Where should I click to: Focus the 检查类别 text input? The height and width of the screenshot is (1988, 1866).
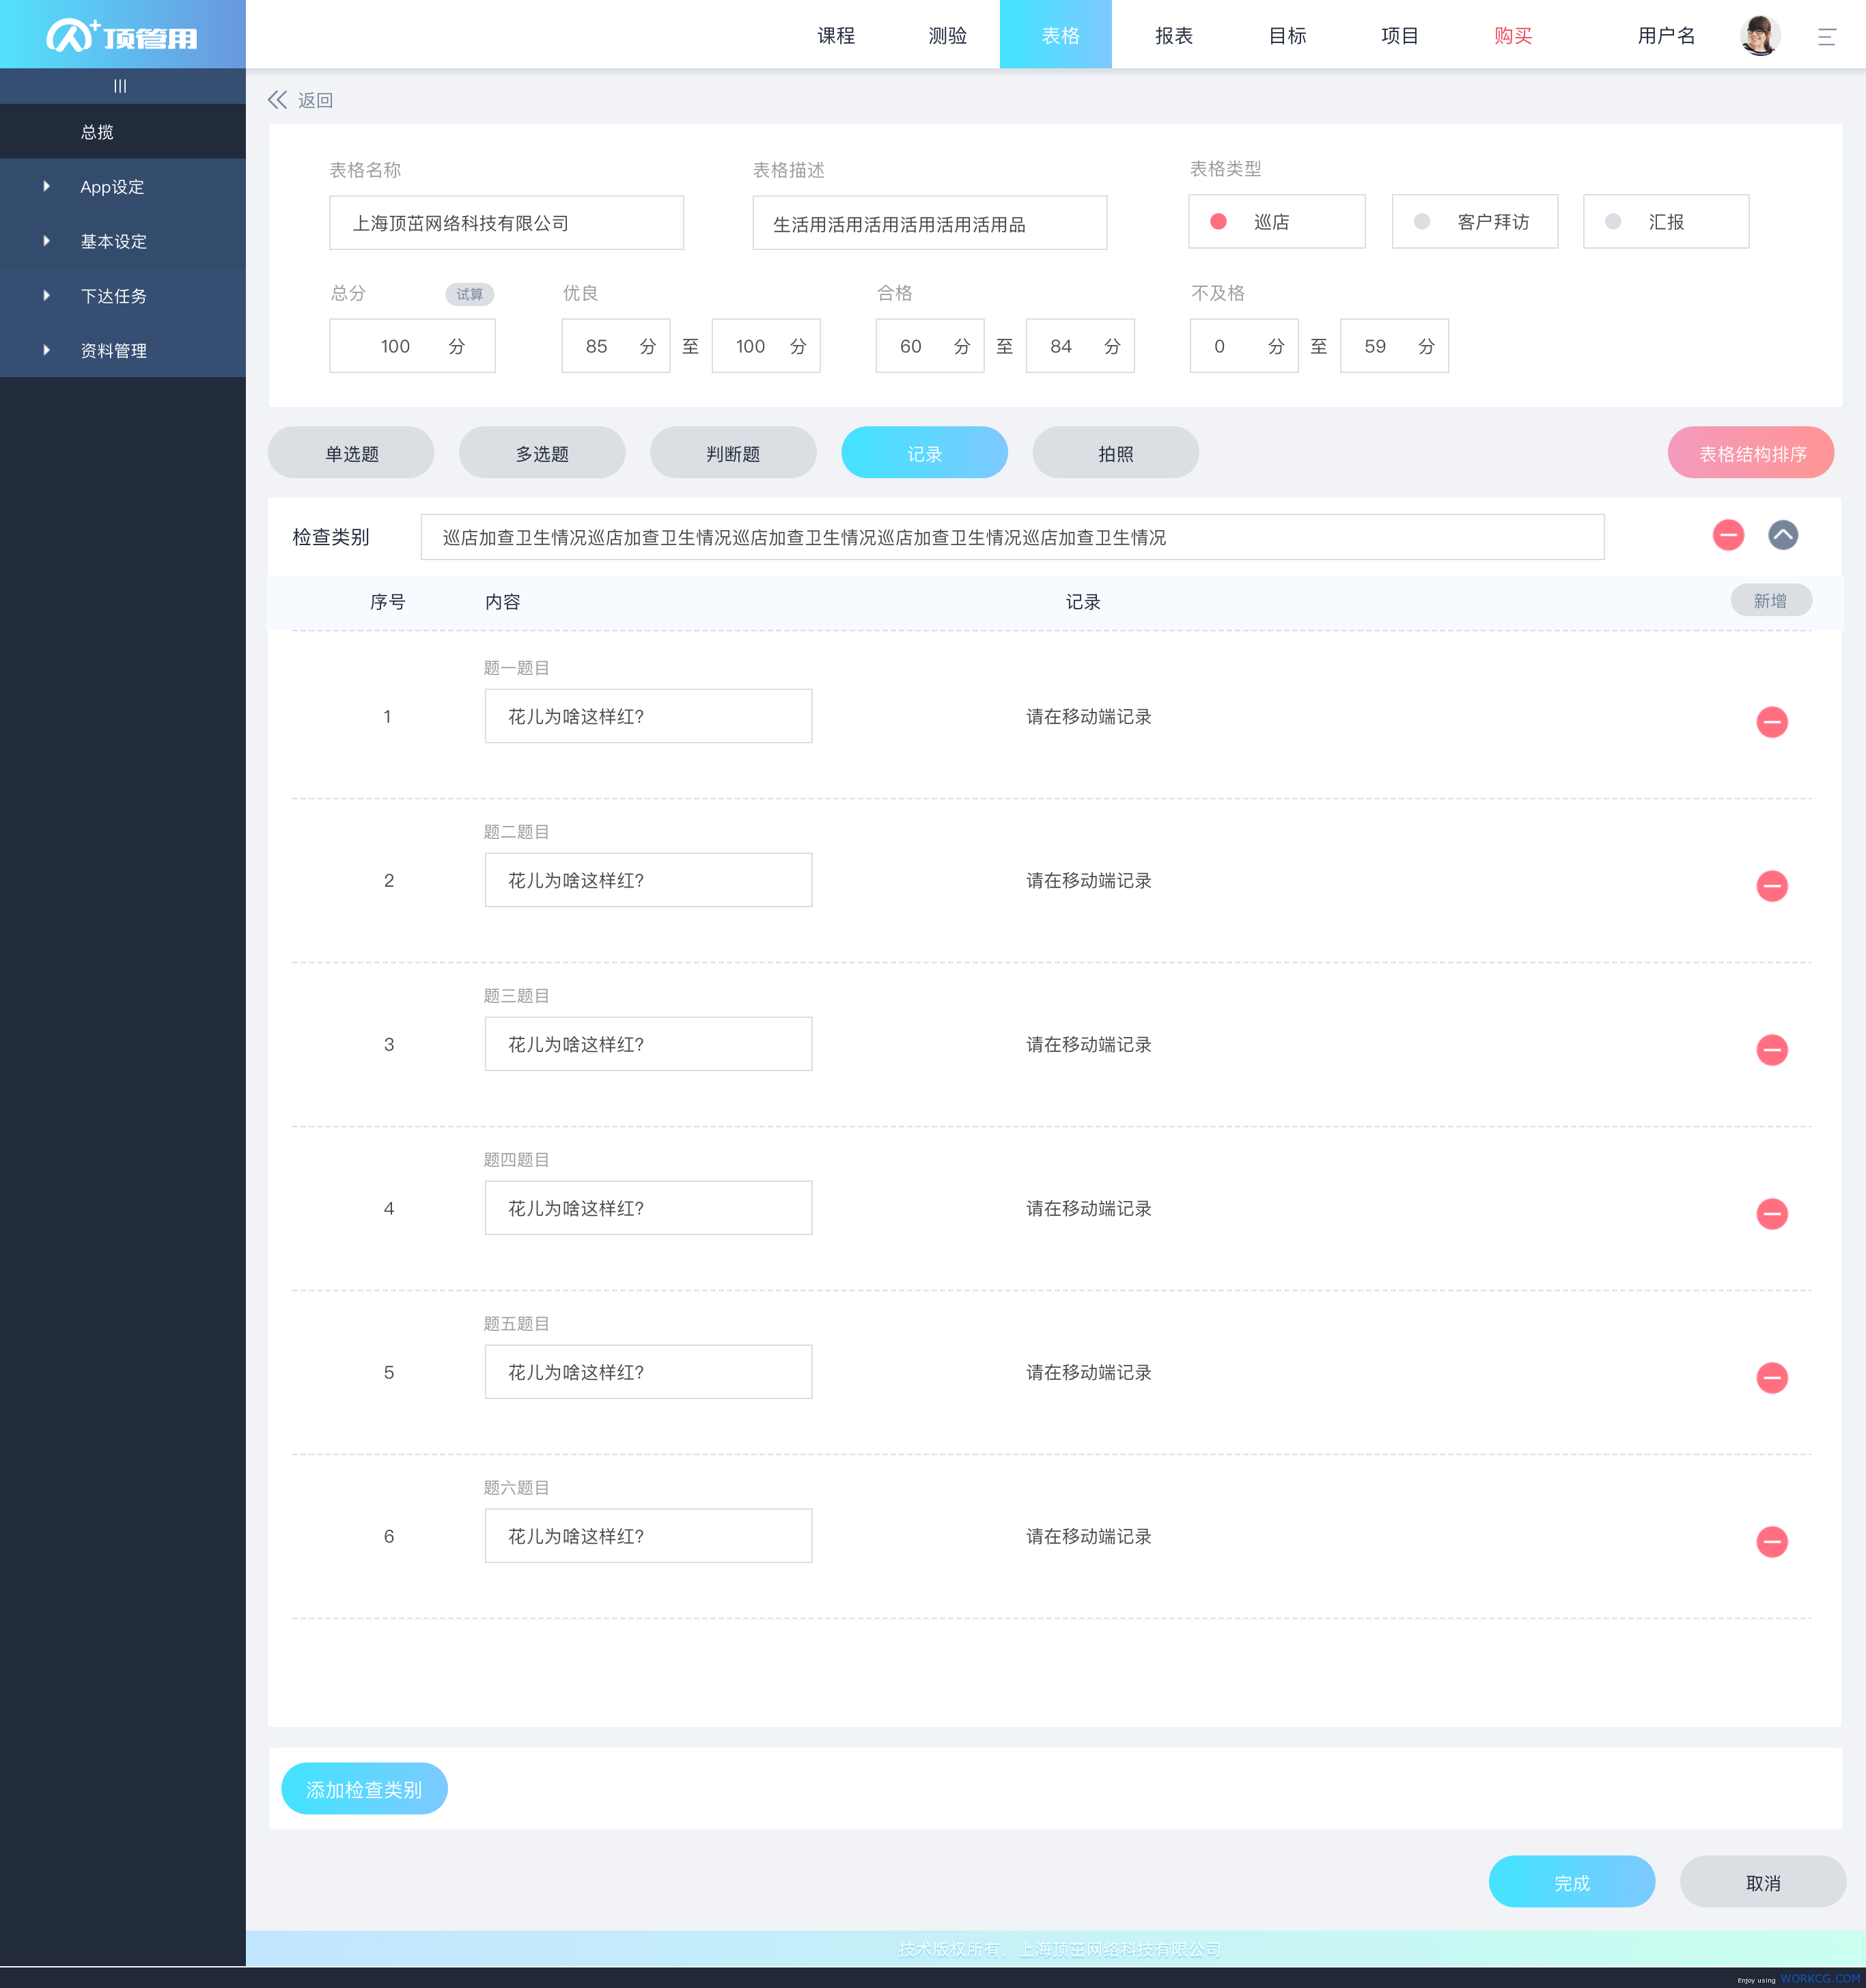1012,537
